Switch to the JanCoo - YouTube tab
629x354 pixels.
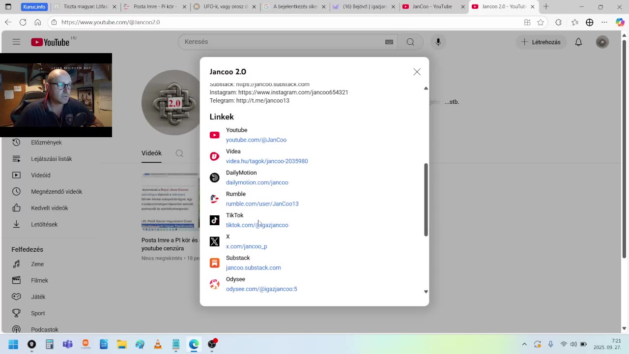[433, 7]
